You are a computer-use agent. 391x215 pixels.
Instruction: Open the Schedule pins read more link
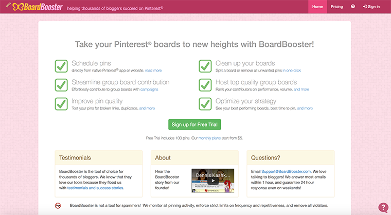pos(153,70)
